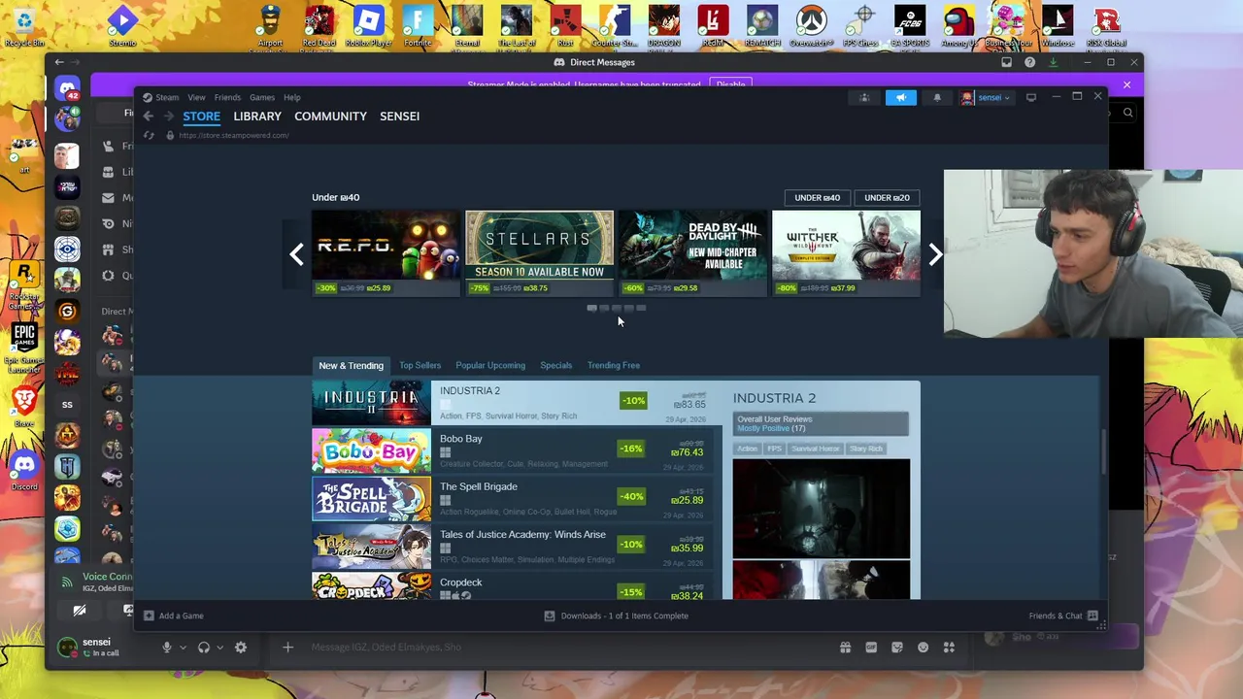This screenshot has width=1243, height=699.
Task: Switch to Trending Free tab
Action: pos(614,365)
